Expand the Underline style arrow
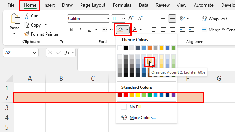This screenshot has width=235, height=132. coord(96,30)
